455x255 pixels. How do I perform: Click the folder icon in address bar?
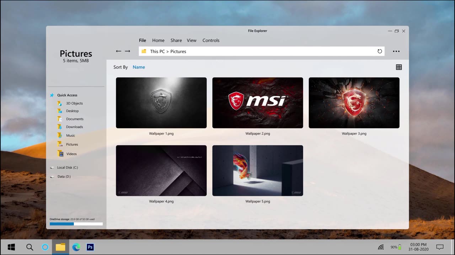click(144, 51)
